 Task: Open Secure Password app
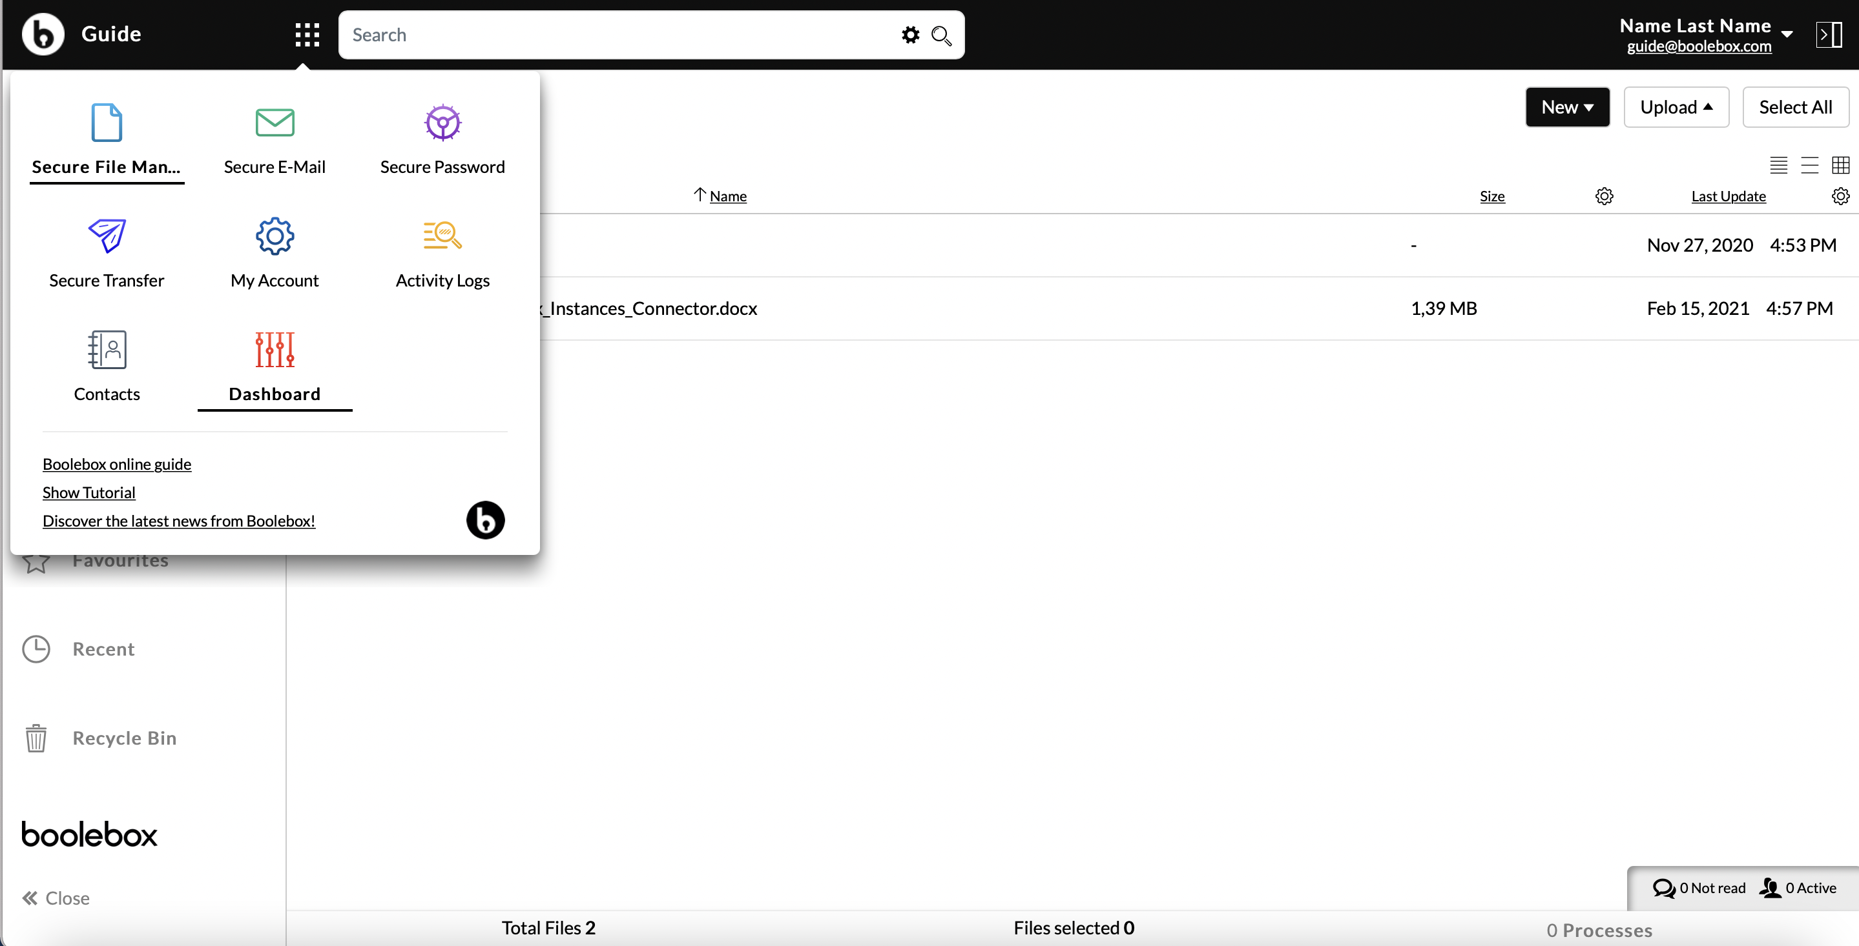(442, 140)
